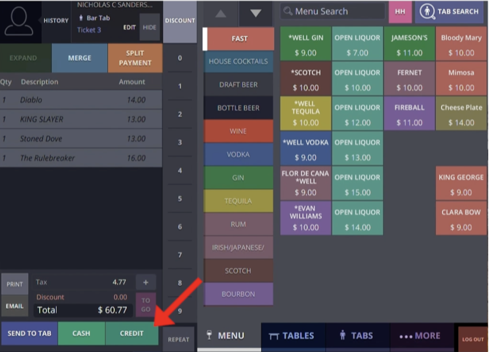490x352 pixels.
Task: Pay with CREDIT
Action: 132,334
